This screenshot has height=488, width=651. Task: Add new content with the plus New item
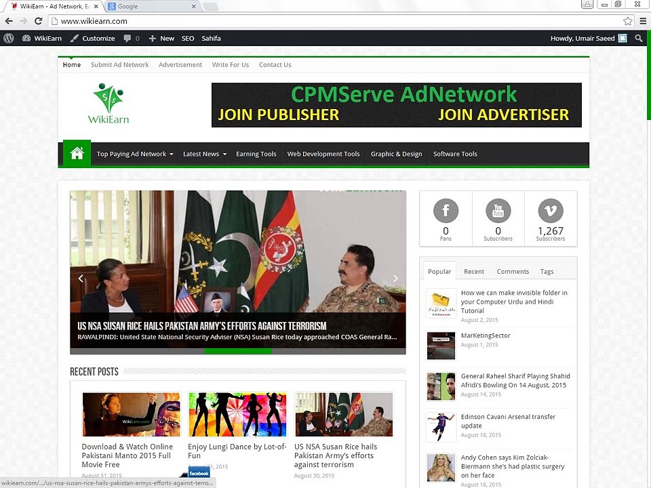click(161, 38)
